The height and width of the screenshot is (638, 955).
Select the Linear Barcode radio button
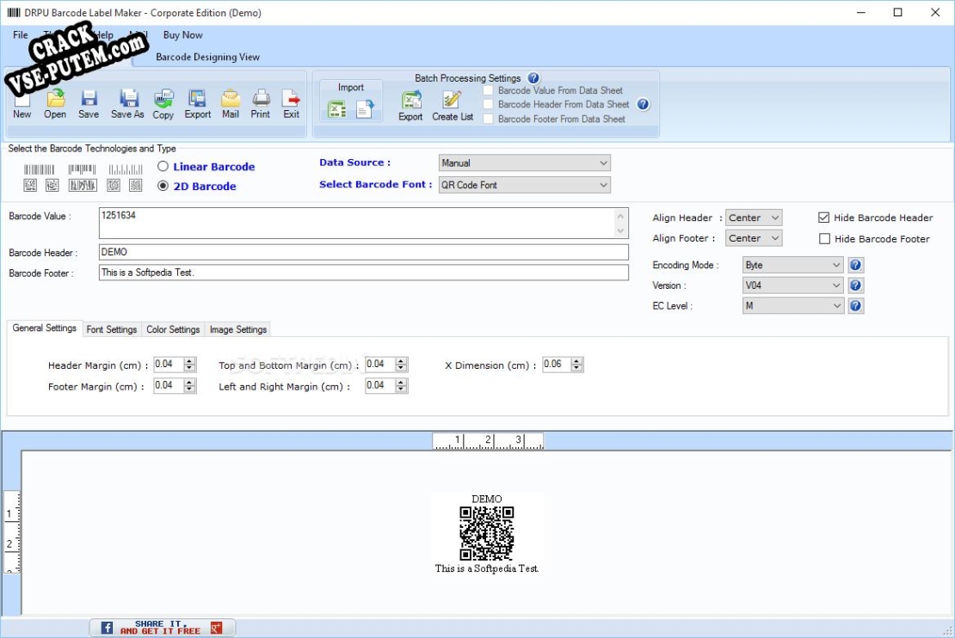tap(163, 166)
